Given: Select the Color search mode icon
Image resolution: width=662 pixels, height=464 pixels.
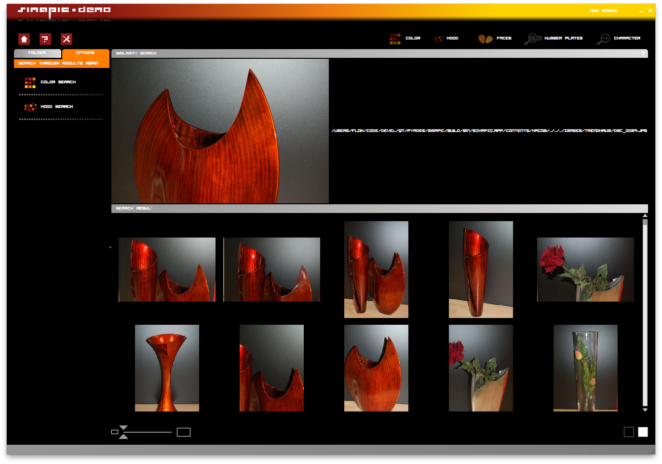Looking at the screenshot, I should pos(395,38).
